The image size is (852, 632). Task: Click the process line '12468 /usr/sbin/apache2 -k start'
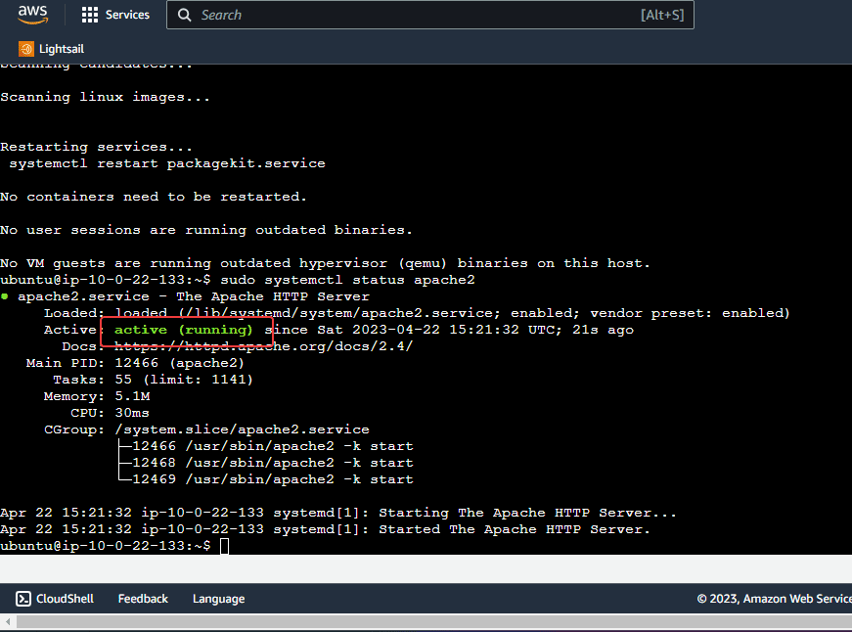(x=273, y=463)
